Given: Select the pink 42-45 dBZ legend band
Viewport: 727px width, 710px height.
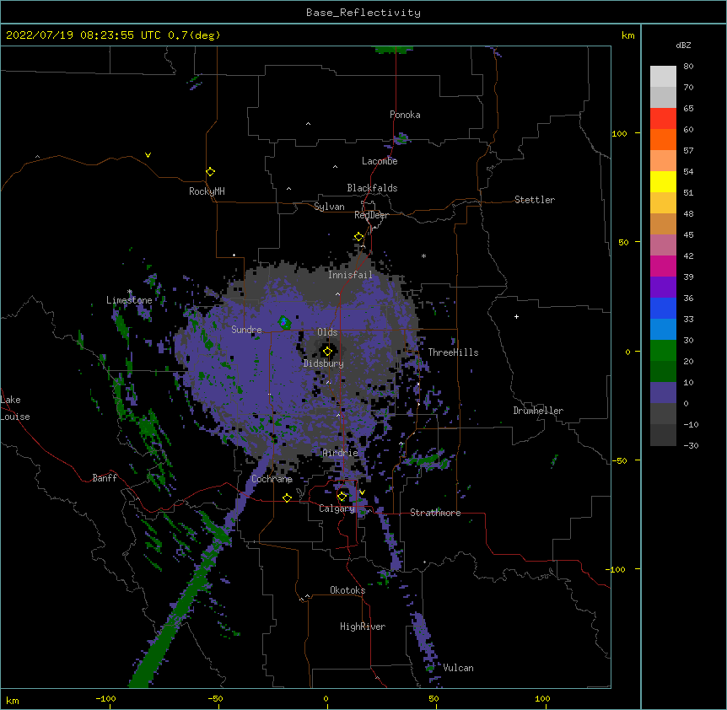Looking at the screenshot, I should [x=663, y=245].
